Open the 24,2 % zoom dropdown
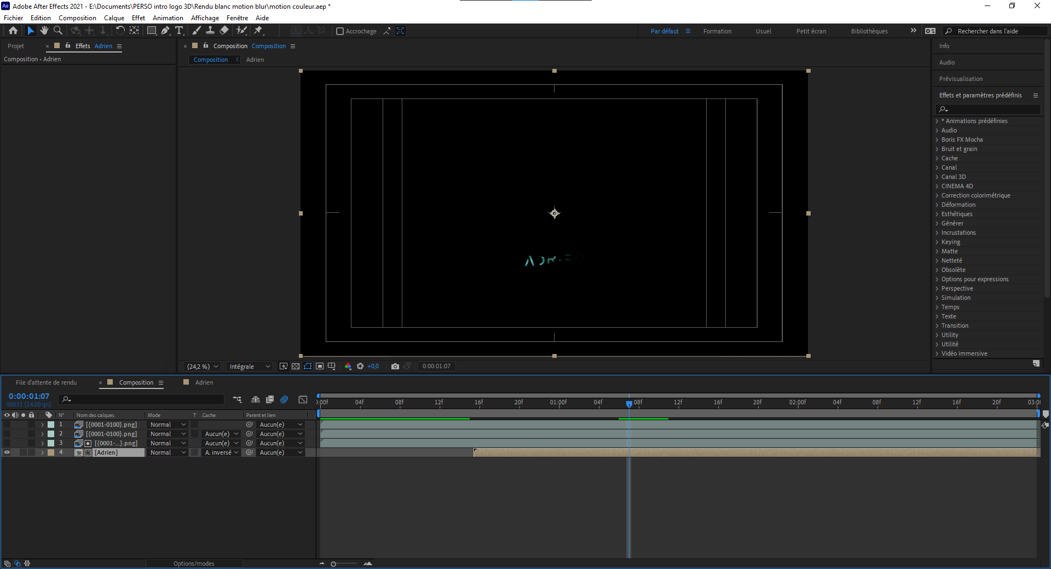Image resolution: width=1051 pixels, height=569 pixels. (203, 367)
